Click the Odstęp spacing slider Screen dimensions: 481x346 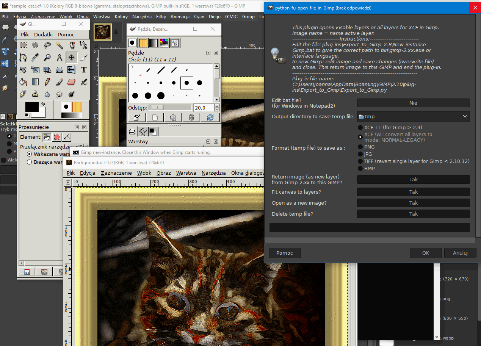pos(170,108)
